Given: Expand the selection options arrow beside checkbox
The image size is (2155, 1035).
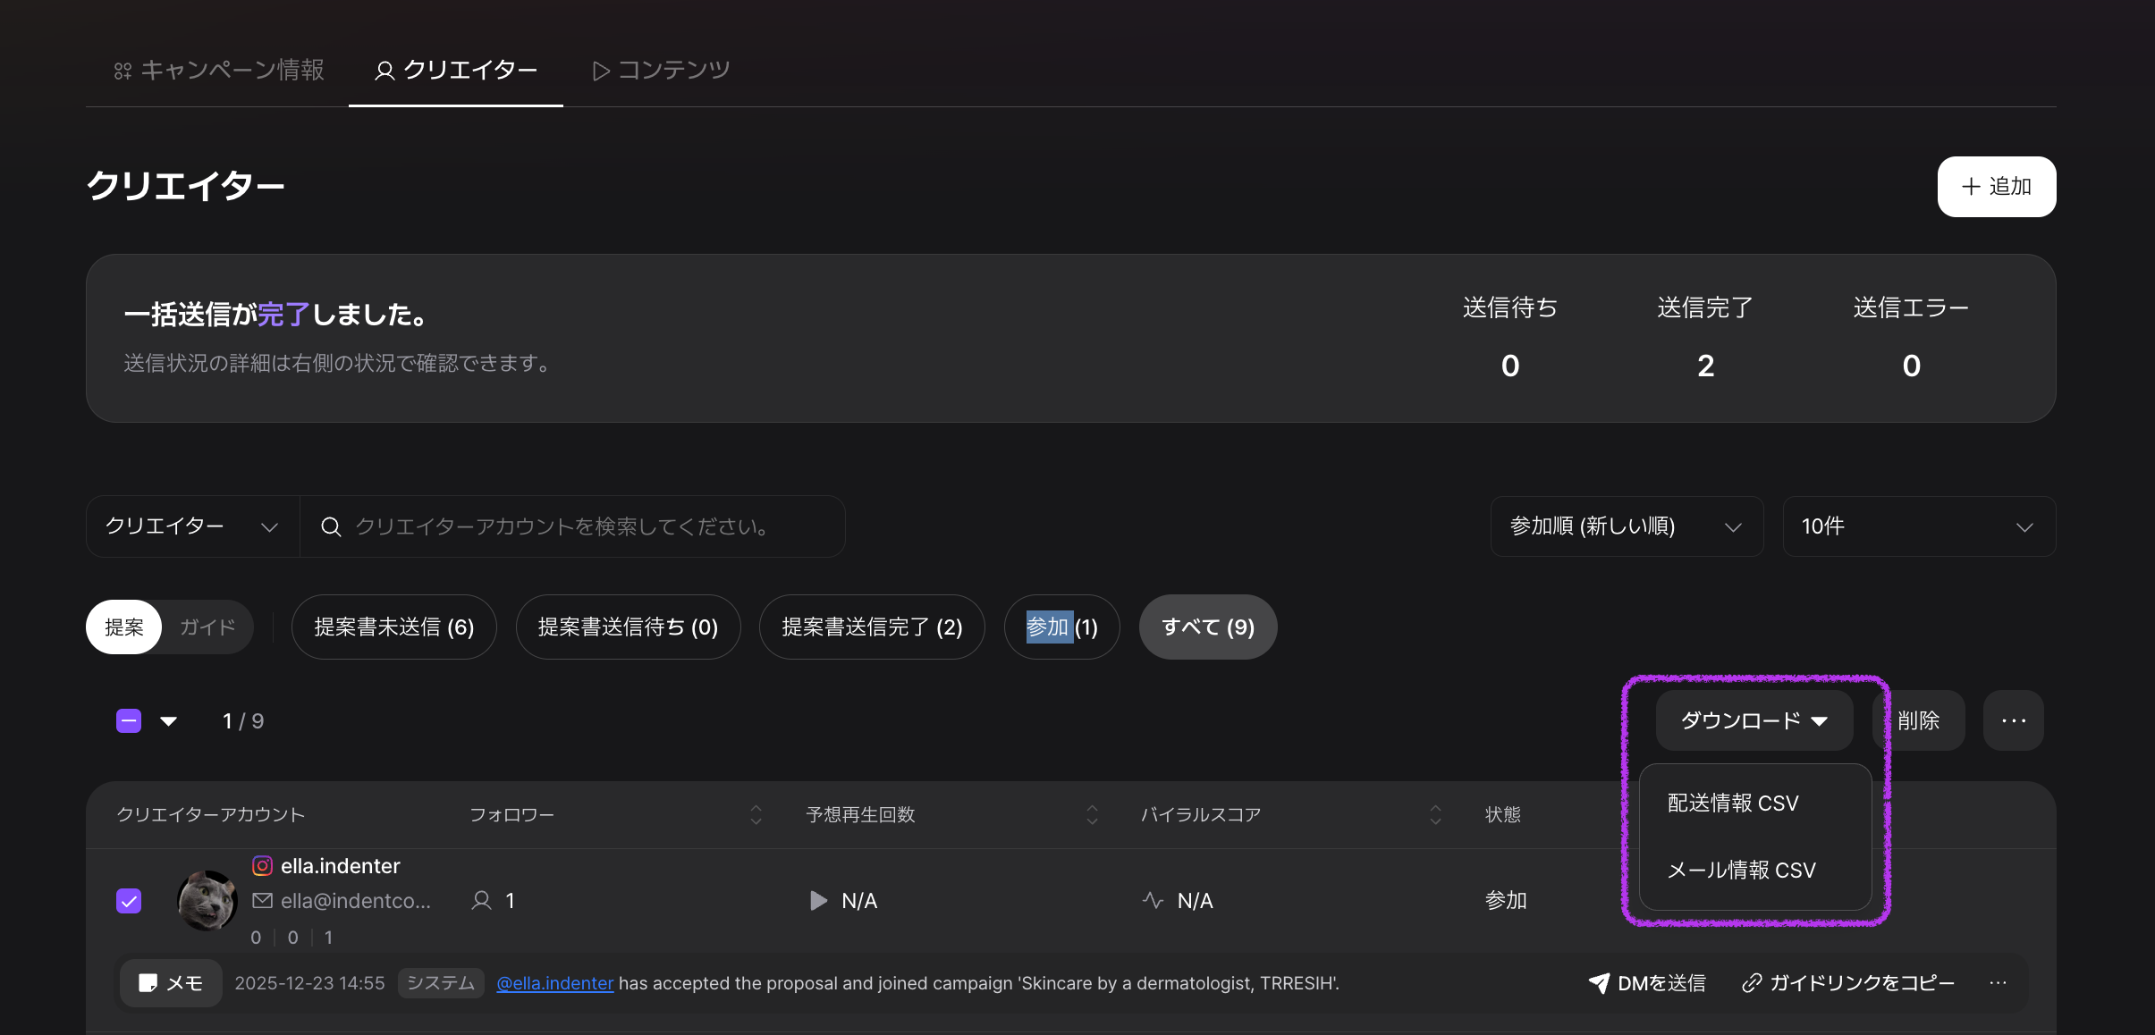Looking at the screenshot, I should [168, 720].
